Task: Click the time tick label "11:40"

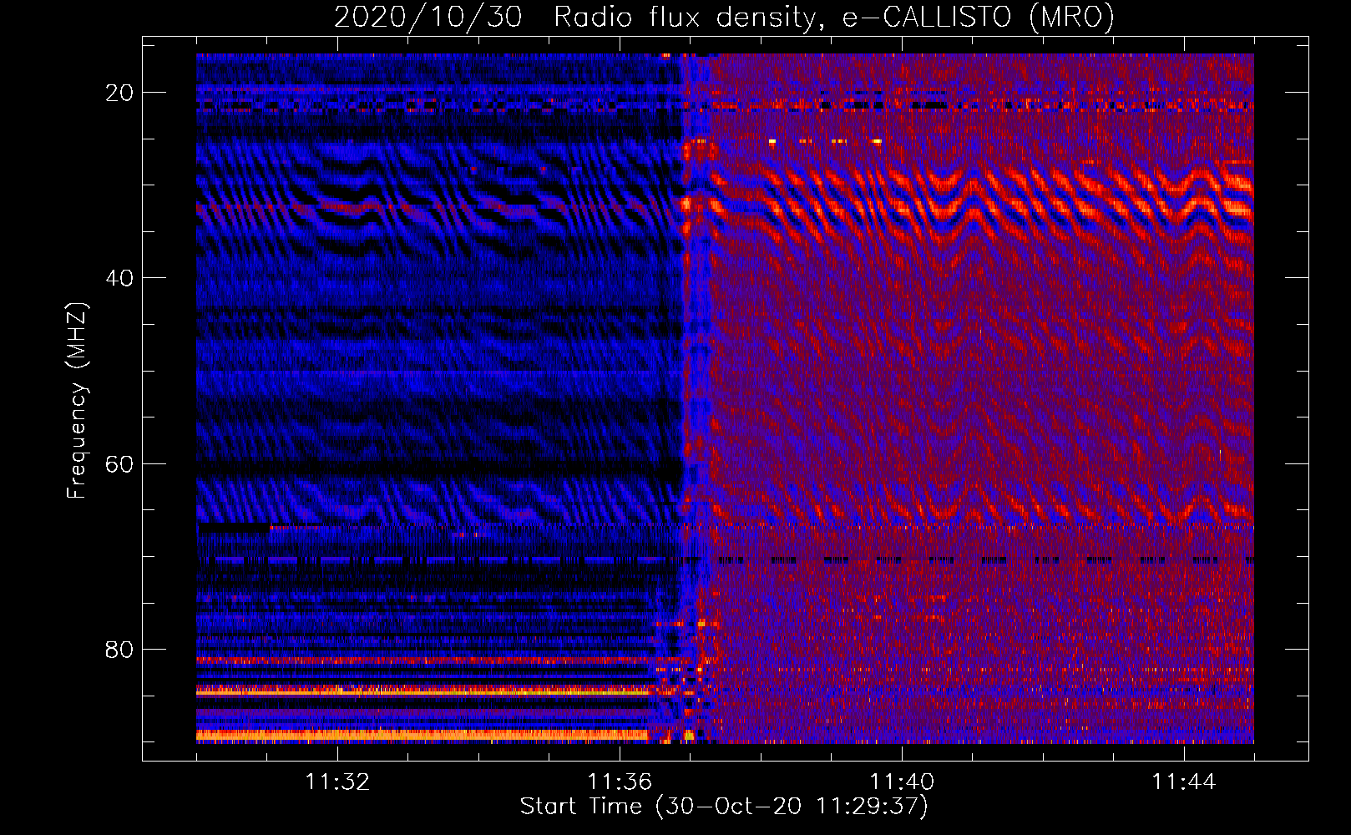Action: point(902,782)
